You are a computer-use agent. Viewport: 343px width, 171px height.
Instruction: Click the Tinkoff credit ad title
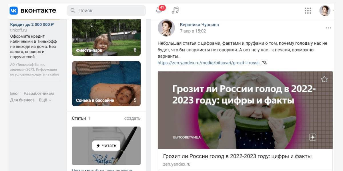tap(32, 25)
